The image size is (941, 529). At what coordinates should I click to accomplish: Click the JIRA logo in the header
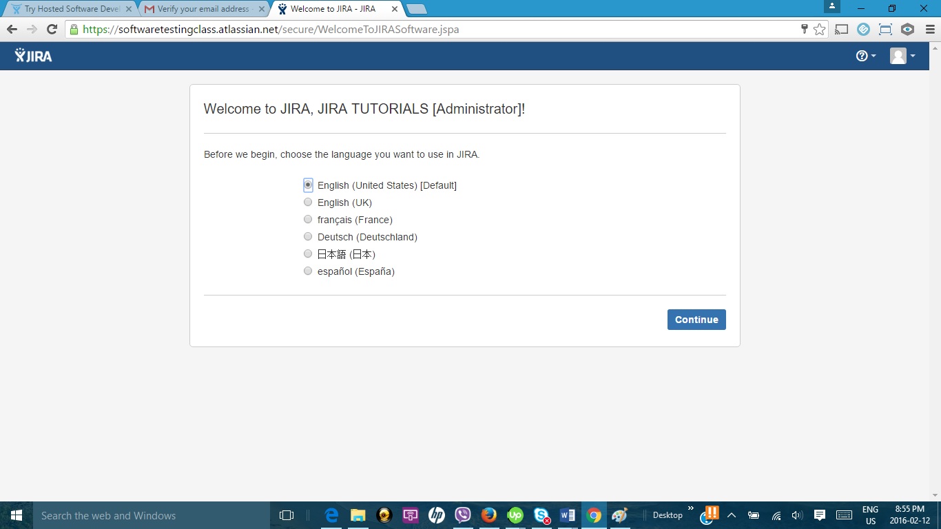34,56
